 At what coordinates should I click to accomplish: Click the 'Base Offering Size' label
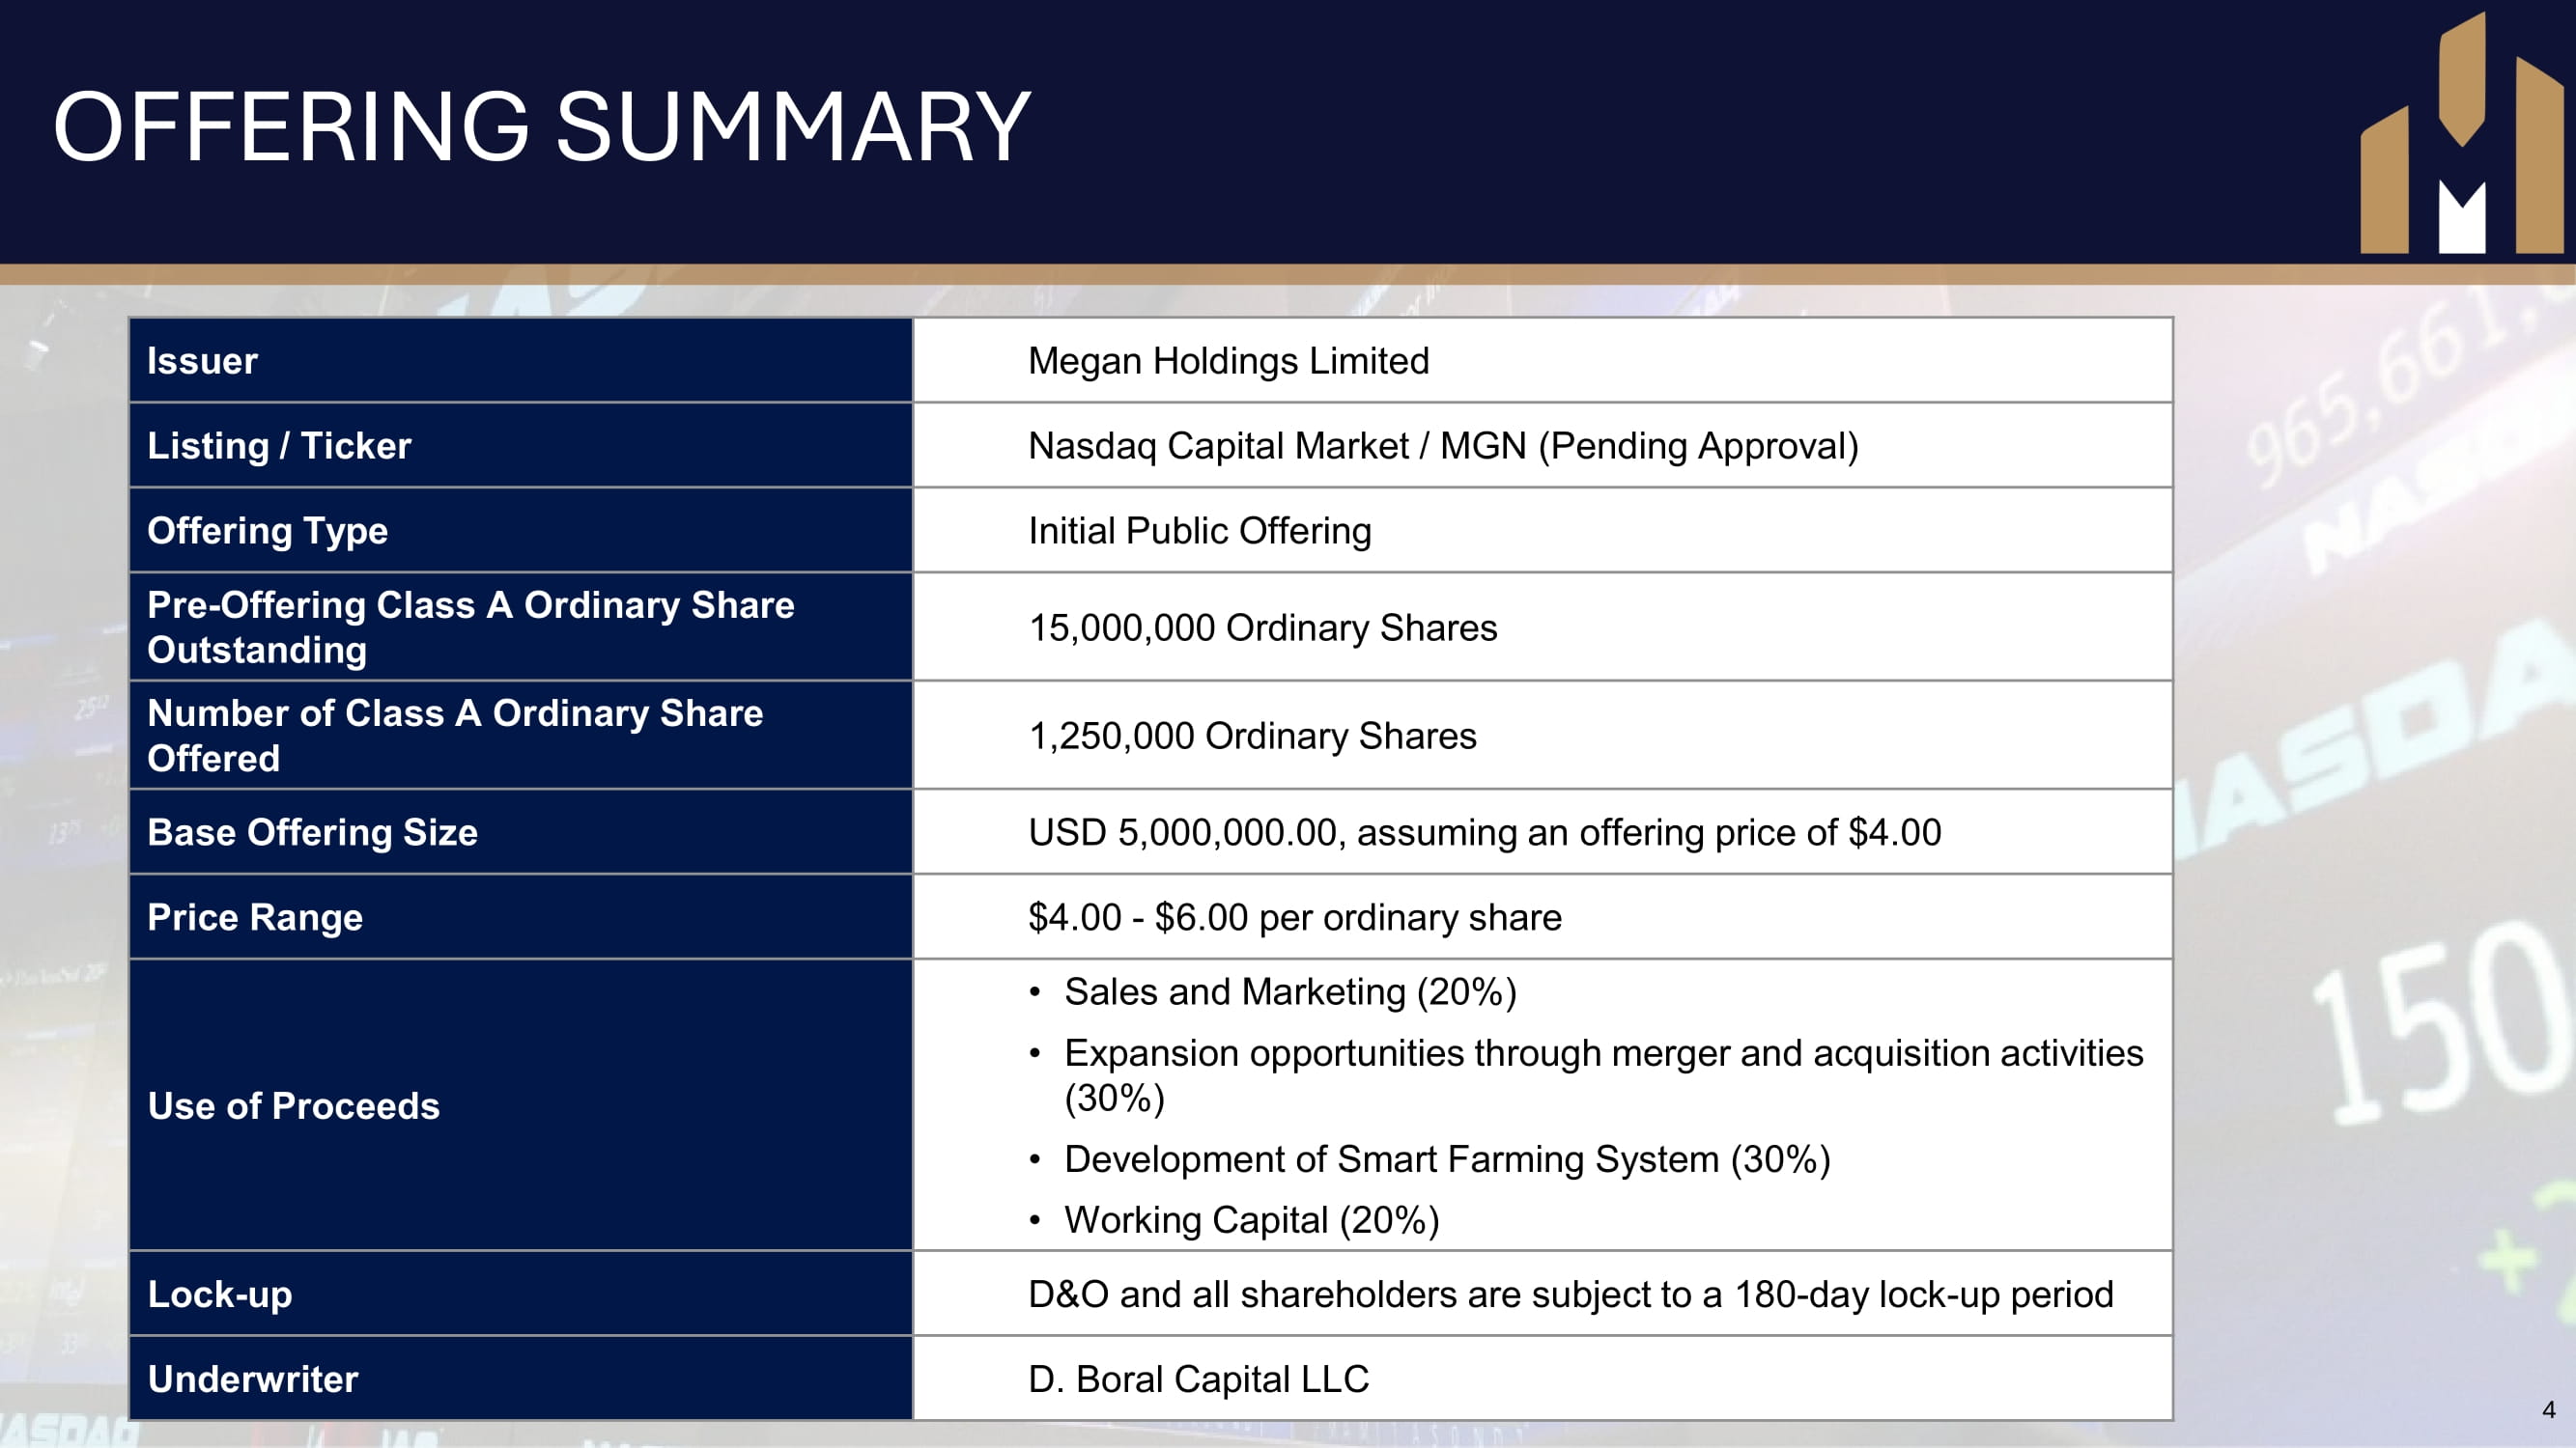click(x=312, y=832)
